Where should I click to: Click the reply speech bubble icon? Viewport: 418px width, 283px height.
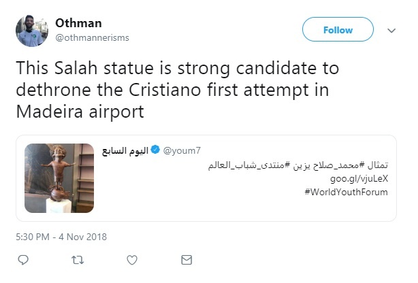22,260
